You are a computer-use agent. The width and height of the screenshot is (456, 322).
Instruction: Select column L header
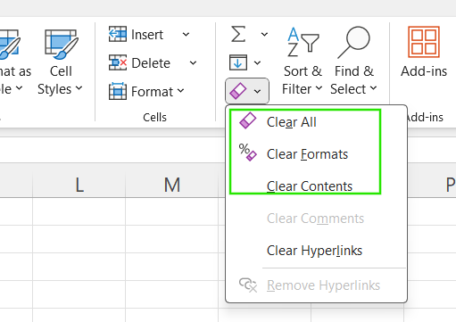(79, 185)
